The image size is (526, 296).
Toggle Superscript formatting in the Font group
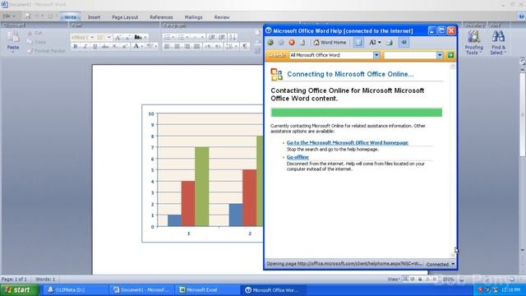pos(125,46)
